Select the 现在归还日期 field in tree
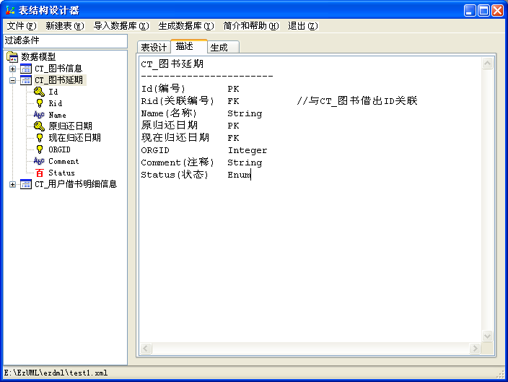The image size is (508, 382). pos(74,138)
